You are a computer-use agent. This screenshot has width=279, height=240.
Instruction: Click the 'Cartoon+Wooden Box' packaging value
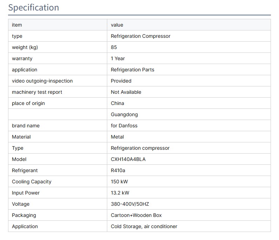pos(136,215)
